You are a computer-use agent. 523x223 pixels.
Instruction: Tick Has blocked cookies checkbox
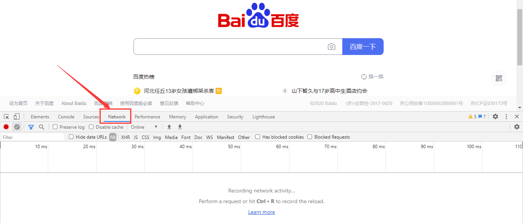coord(258,137)
